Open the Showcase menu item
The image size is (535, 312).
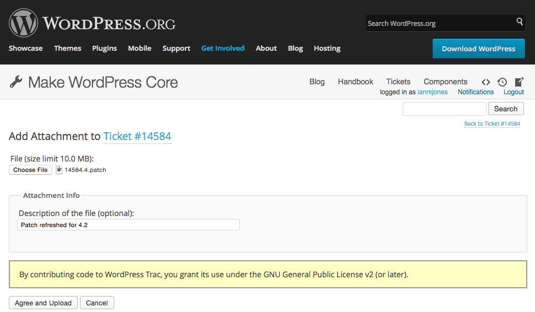(x=25, y=49)
